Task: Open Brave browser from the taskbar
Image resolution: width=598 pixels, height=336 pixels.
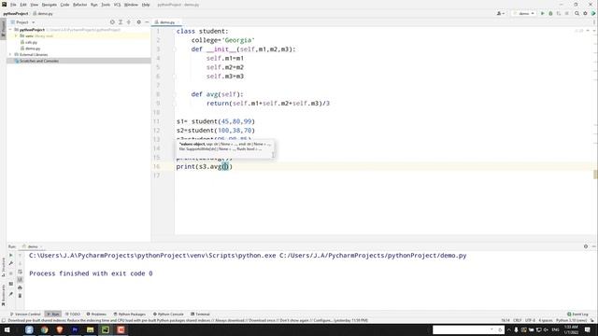Action: (60, 329)
